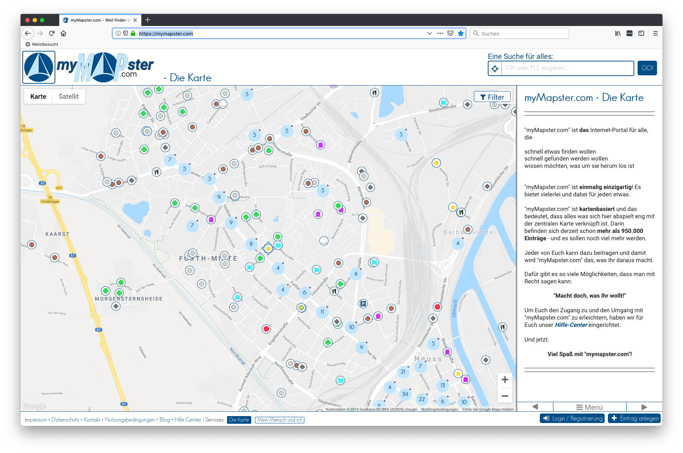The image size is (683, 453).
Task: Switch map to Karte view
Action: [38, 97]
